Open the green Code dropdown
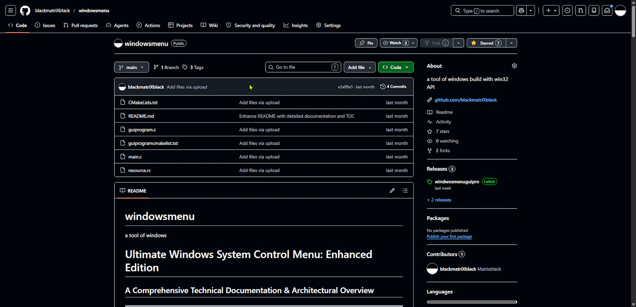This screenshot has width=636, height=307. coord(396,68)
